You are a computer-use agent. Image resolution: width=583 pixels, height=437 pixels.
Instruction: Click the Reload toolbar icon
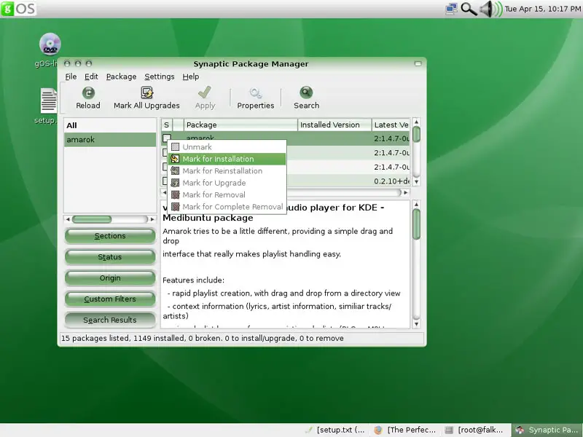click(x=88, y=92)
